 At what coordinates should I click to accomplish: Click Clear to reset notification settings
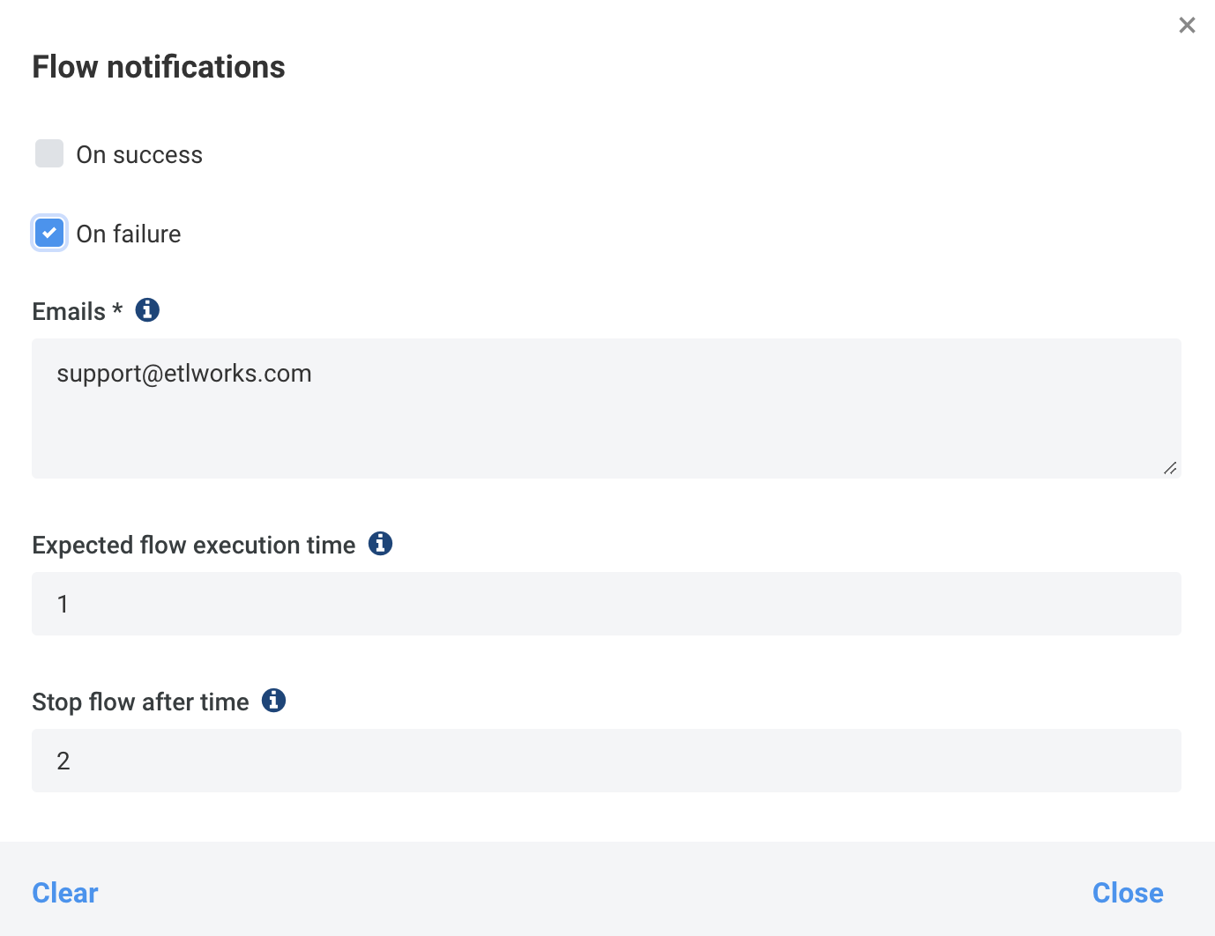coord(65,893)
